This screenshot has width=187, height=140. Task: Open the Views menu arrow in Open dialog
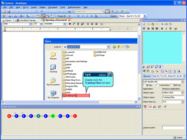[129, 47]
